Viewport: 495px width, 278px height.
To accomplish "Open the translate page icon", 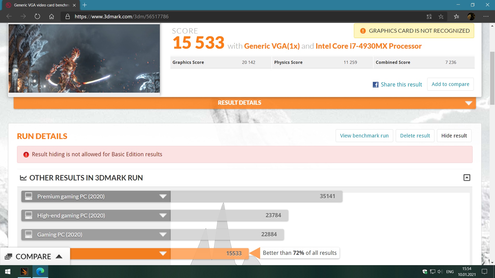I will 429,16.
